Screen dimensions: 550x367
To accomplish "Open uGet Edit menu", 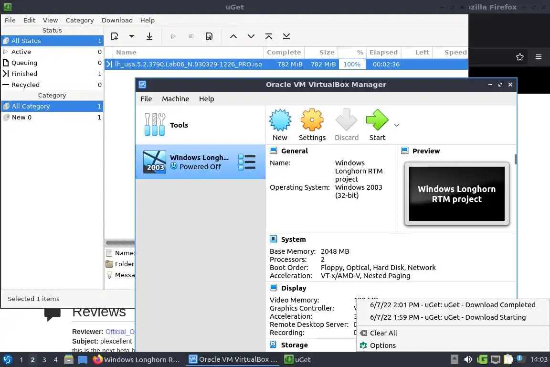I will pyautogui.click(x=29, y=21).
